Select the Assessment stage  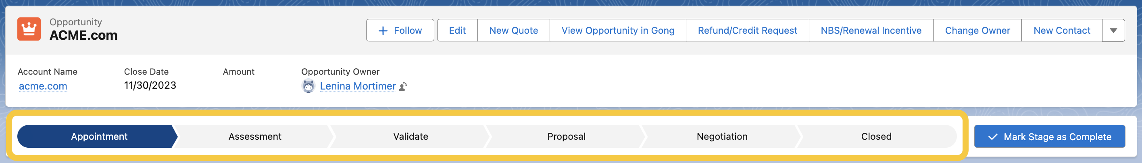point(255,137)
